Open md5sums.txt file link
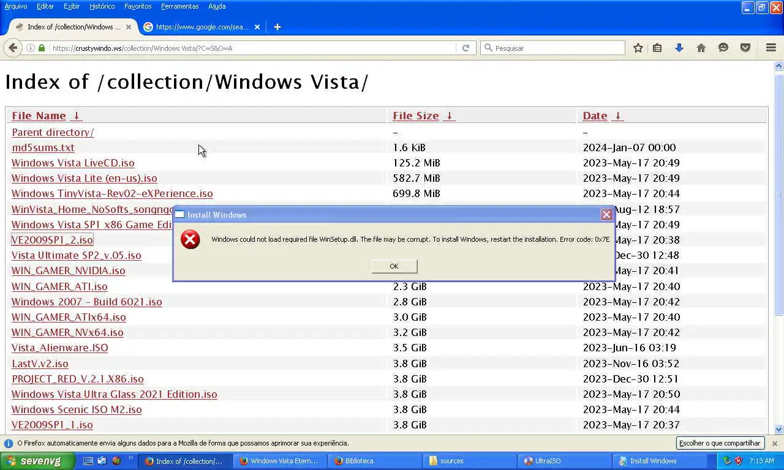784x470 pixels. point(43,147)
